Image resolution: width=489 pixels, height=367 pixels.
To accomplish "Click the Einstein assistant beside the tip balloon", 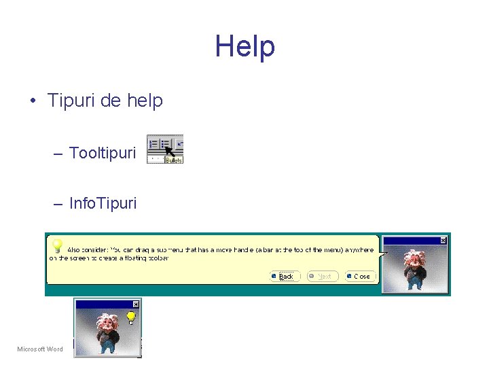I will pyautogui.click(x=414, y=269).
